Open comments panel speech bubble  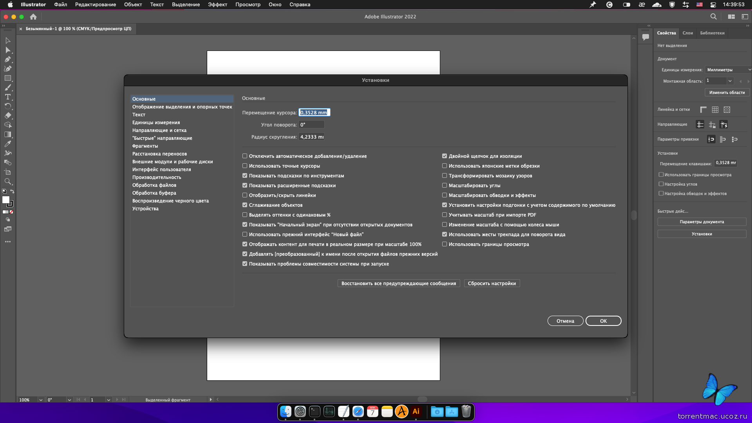click(645, 37)
